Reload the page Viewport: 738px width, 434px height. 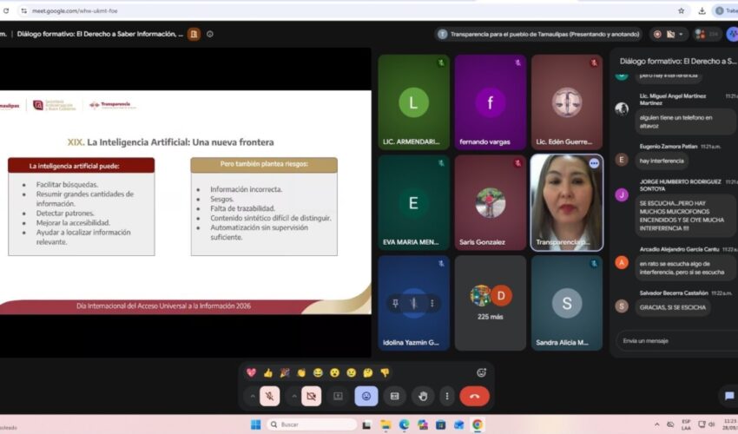(6, 10)
